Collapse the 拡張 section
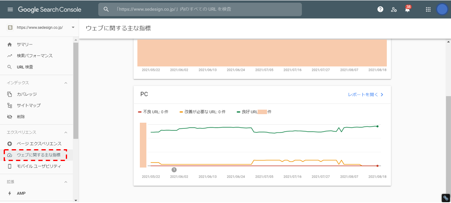 pyautogui.click(x=65, y=182)
